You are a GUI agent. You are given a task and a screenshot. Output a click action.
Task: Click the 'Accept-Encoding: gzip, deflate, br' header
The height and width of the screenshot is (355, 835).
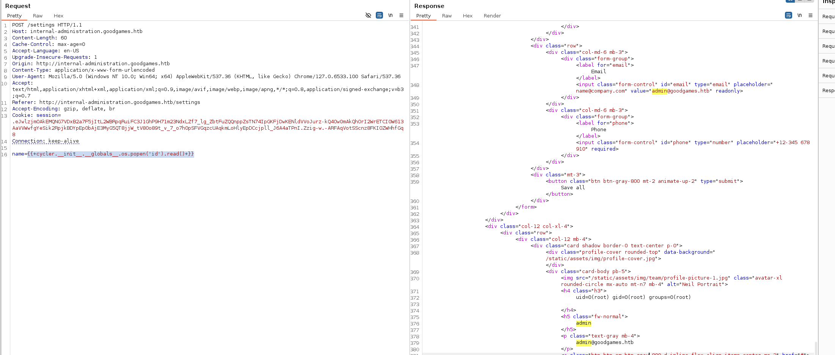click(x=64, y=109)
